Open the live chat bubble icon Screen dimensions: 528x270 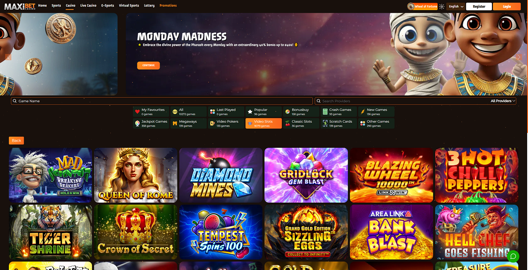513,256
